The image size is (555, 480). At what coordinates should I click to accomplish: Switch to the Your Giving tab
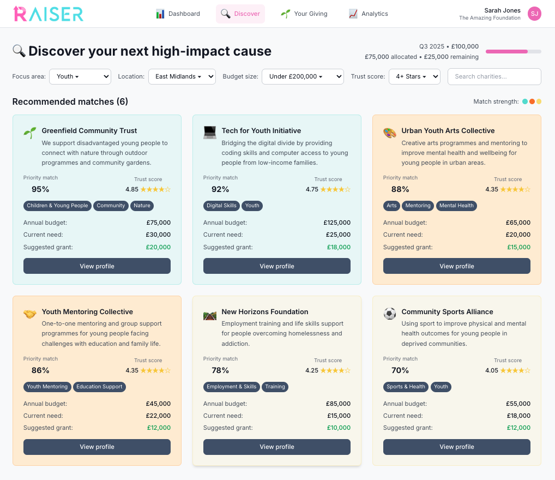(x=304, y=14)
